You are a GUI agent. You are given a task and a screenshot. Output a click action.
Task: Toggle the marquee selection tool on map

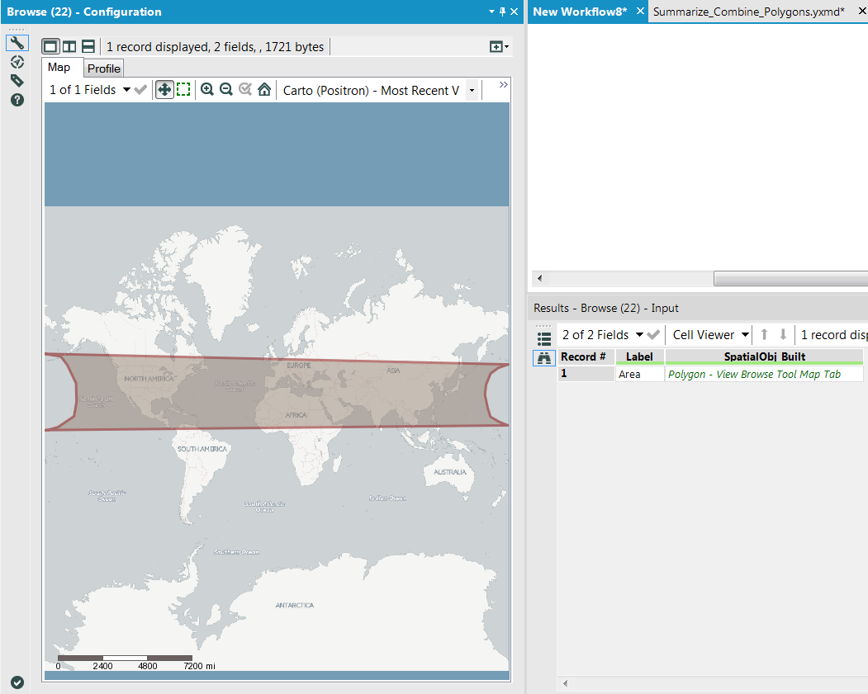(x=183, y=89)
